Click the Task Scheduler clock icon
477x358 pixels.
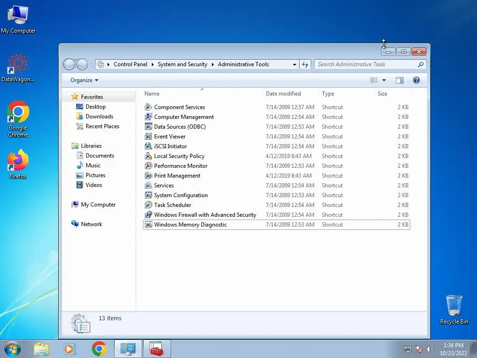(148, 205)
